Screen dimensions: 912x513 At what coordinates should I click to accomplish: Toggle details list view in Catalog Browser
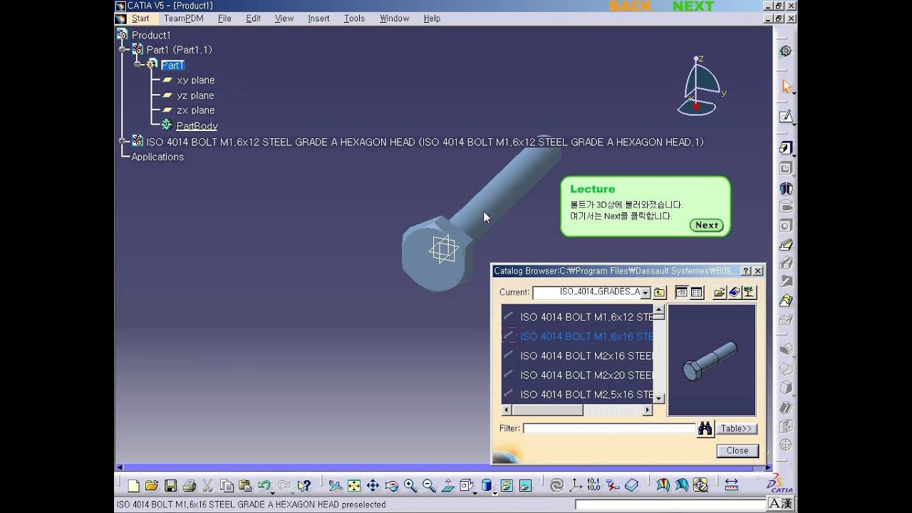coord(697,292)
